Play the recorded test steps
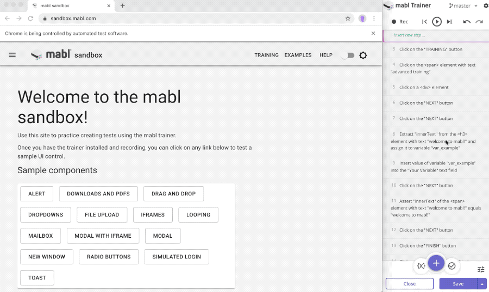 tap(437, 22)
